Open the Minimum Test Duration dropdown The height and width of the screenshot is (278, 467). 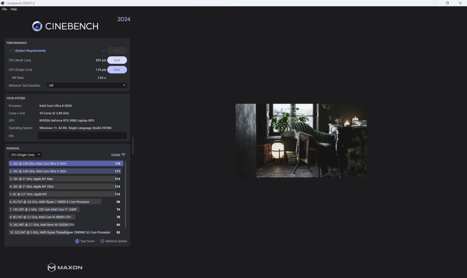pyautogui.click(x=87, y=85)
